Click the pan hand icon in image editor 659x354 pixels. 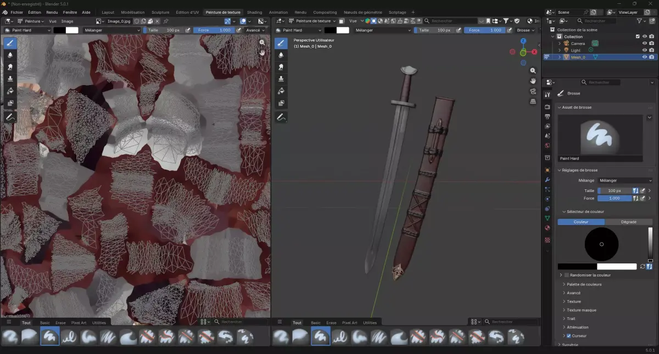click(262, 53)
